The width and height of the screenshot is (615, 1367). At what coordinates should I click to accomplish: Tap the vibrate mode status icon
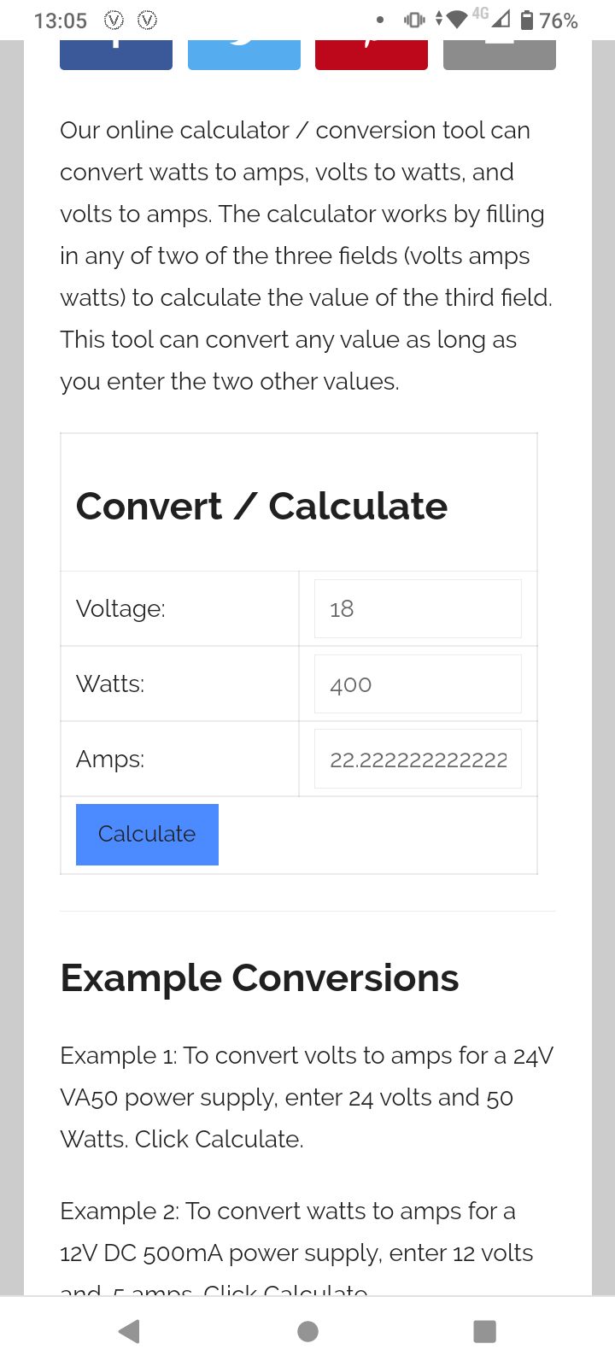coord(414,20)
